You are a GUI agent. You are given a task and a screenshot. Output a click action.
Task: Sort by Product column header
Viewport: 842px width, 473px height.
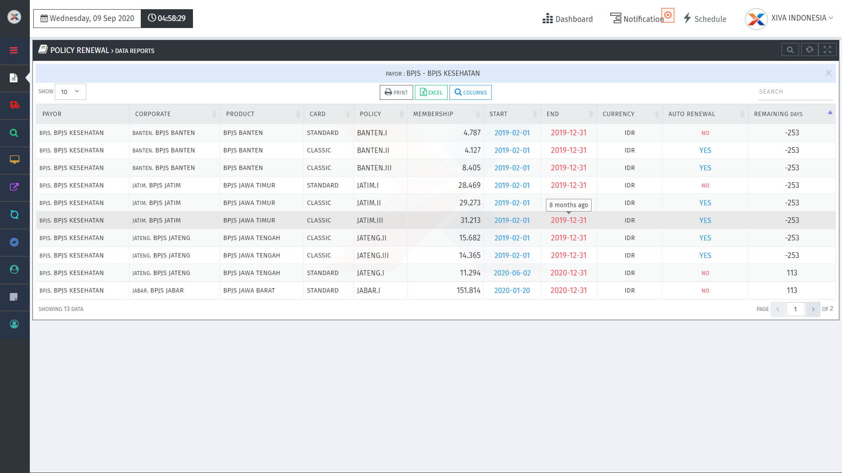pyautogui.click(x=262, y=114)
